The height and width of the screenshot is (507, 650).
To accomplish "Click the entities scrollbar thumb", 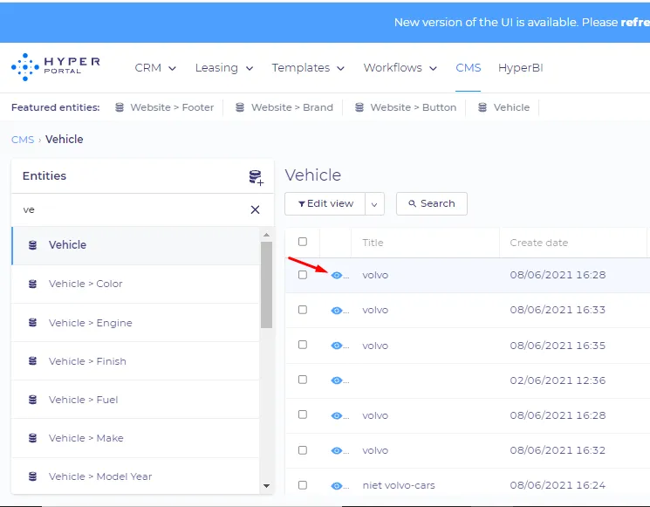I will (267, 284).
